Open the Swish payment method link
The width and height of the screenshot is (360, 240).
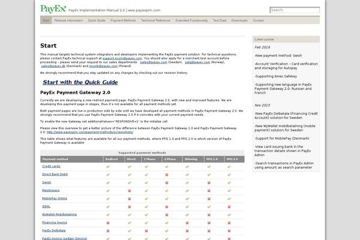click(x=47, y=182)
